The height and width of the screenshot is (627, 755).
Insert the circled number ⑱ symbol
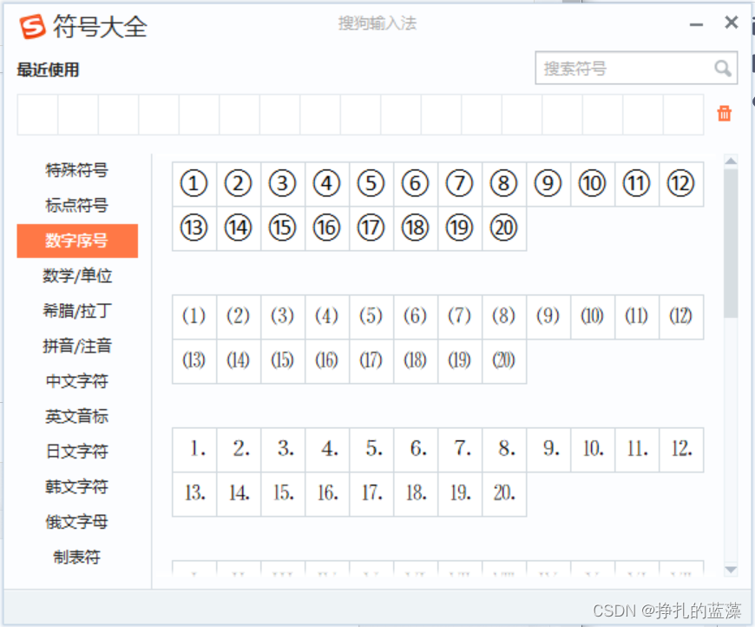click(x=416, y=228)
